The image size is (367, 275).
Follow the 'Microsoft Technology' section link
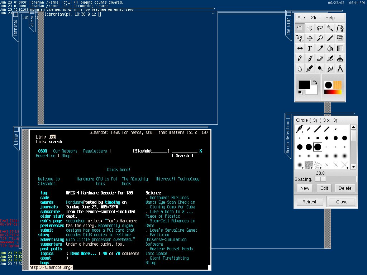178,179
